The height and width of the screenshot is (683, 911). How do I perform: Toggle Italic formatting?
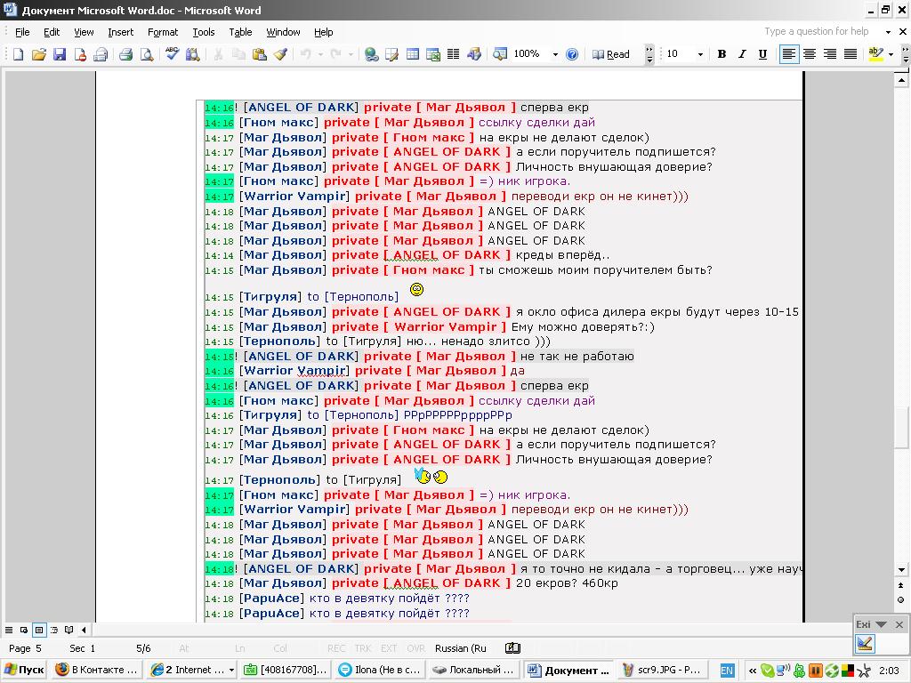point(742,54)
